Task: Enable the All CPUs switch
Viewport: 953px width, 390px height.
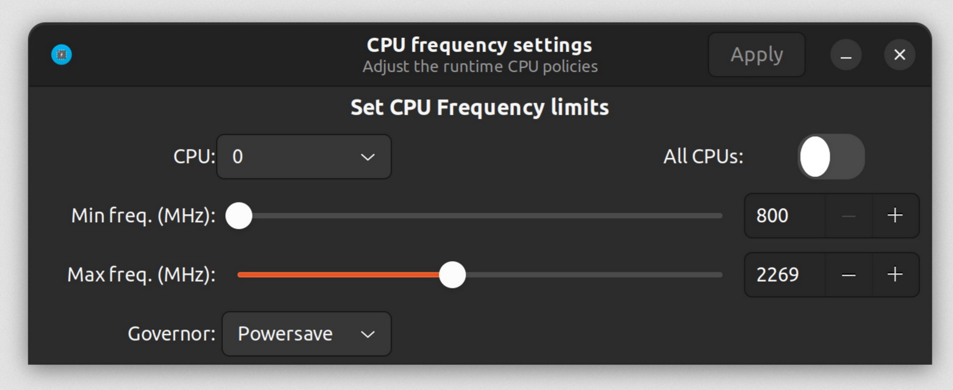Action: coord(831,157)
